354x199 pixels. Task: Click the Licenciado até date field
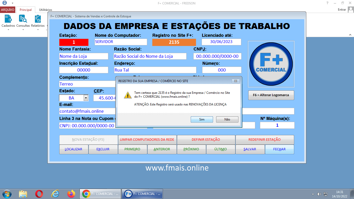[x=222, y=42]
